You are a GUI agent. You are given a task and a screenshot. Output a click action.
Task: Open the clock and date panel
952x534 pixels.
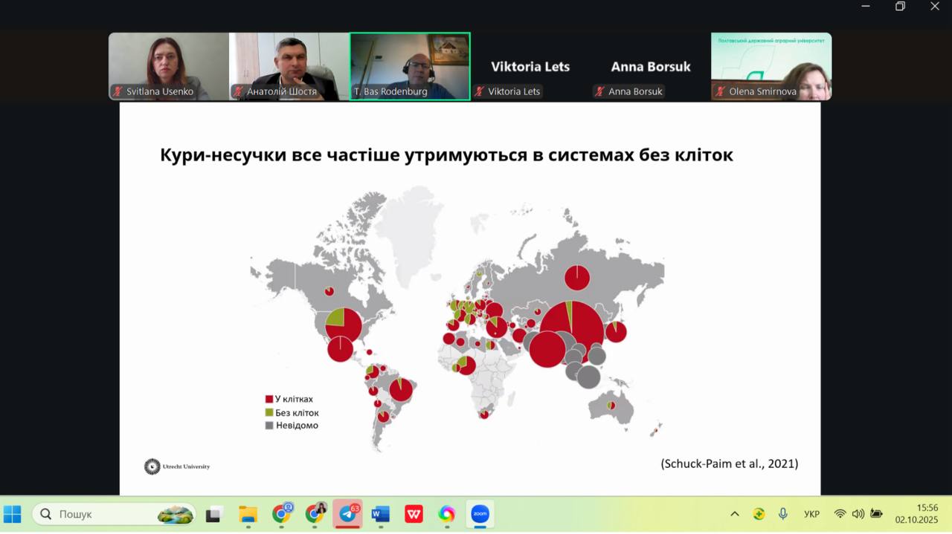tap(916, 514)
